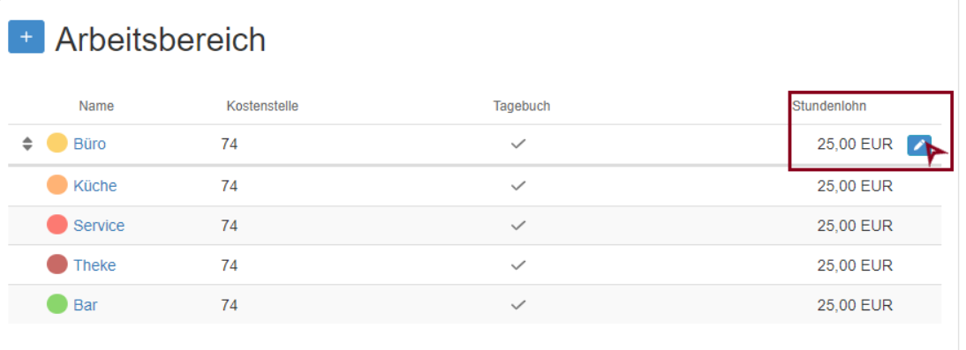Image resolution: width=966 pixels, height=350 pixels.
Task: Open the Küche work area link
Action: (x=94, y=185)
